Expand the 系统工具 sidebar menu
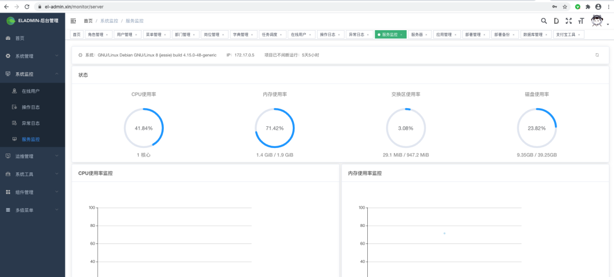Image resolution: width=614 pixels, height=277 pixels. pos(32,174)
